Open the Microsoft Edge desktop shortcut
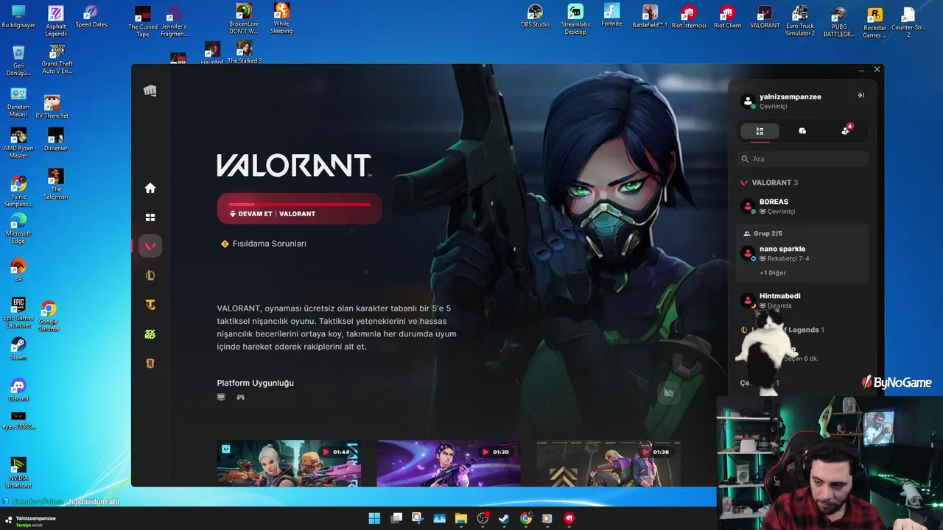 click(x=18, y=229)
